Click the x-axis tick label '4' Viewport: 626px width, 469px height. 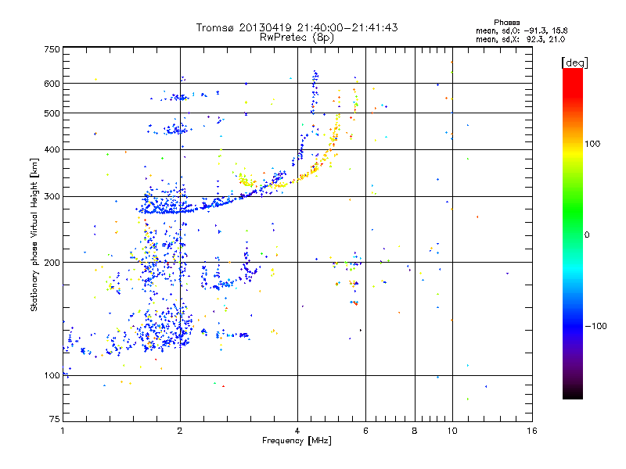pyautogui.click(x=297, y=431)
